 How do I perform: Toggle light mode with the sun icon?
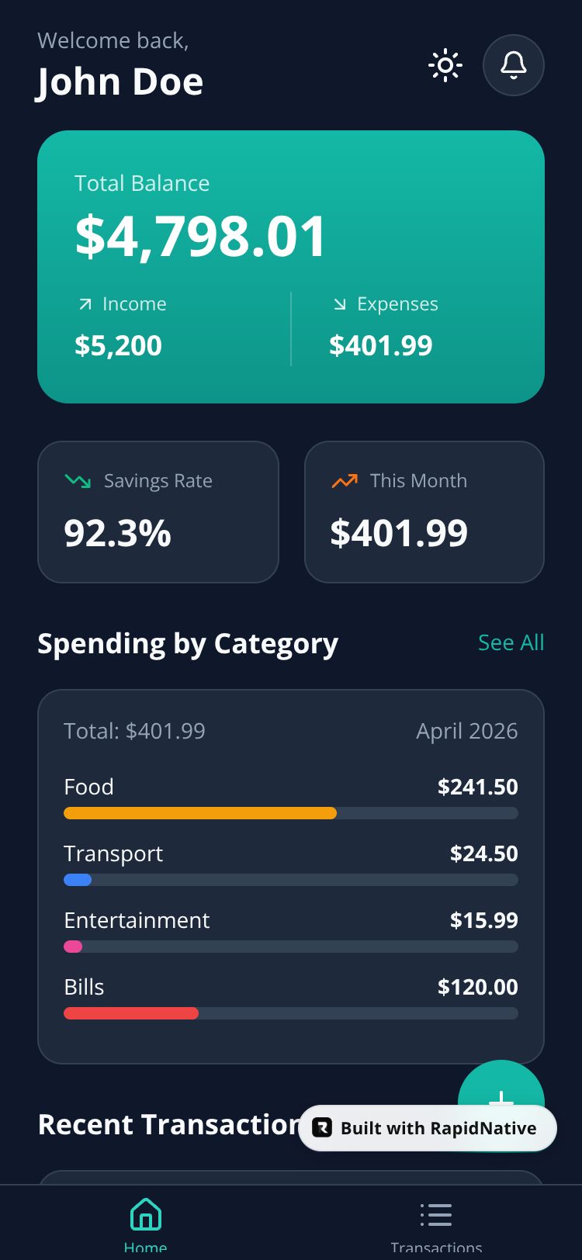[445, 65]
